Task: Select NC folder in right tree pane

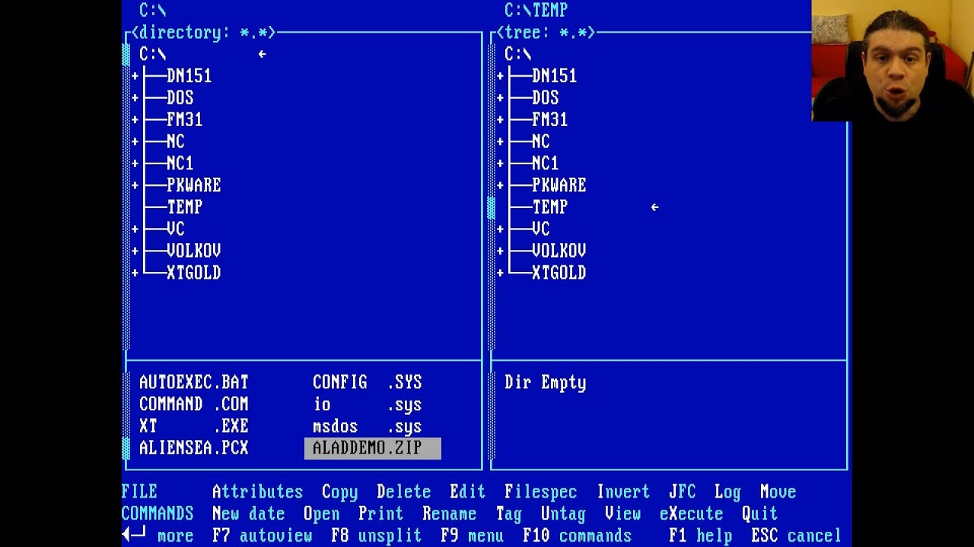Action: 540,141
